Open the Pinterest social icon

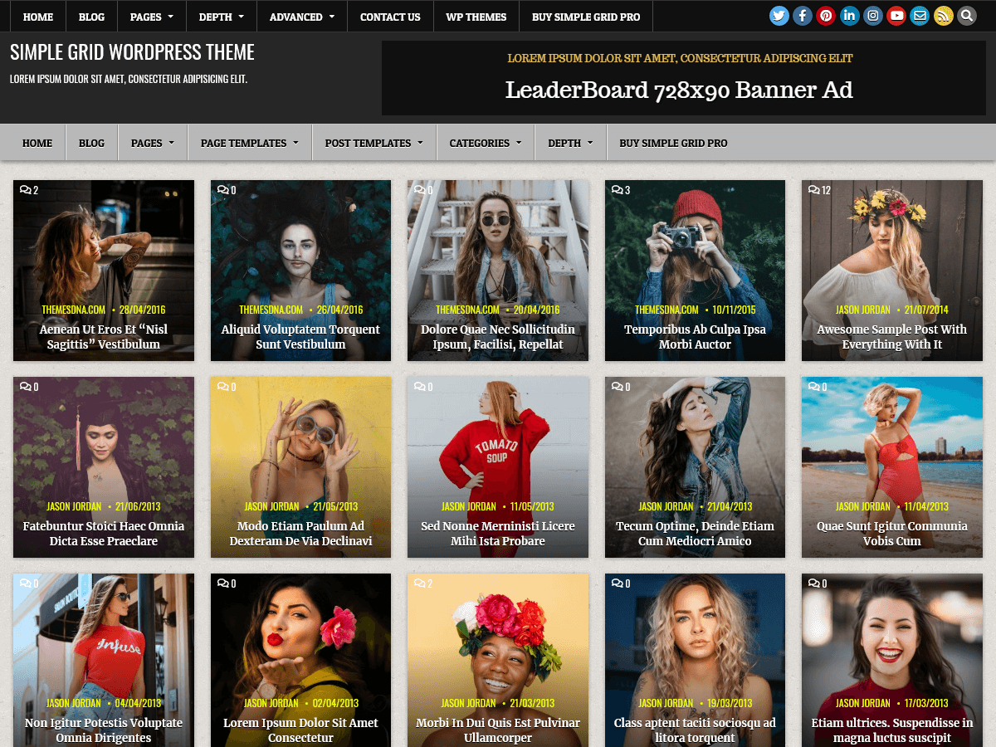pos(825,15)
